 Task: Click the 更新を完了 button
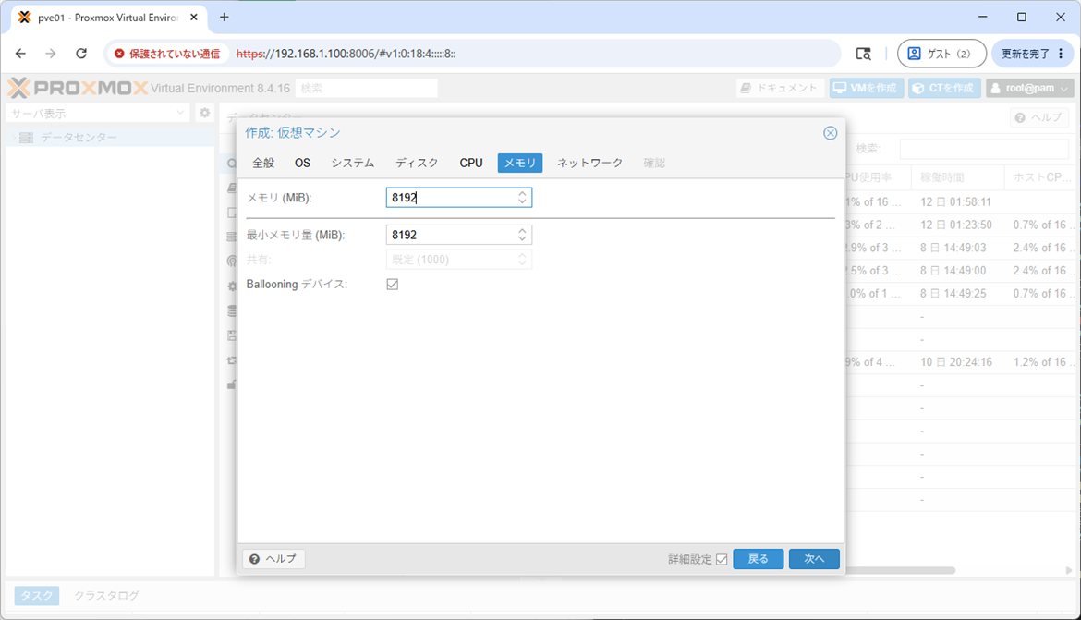tap(1026, 53)
